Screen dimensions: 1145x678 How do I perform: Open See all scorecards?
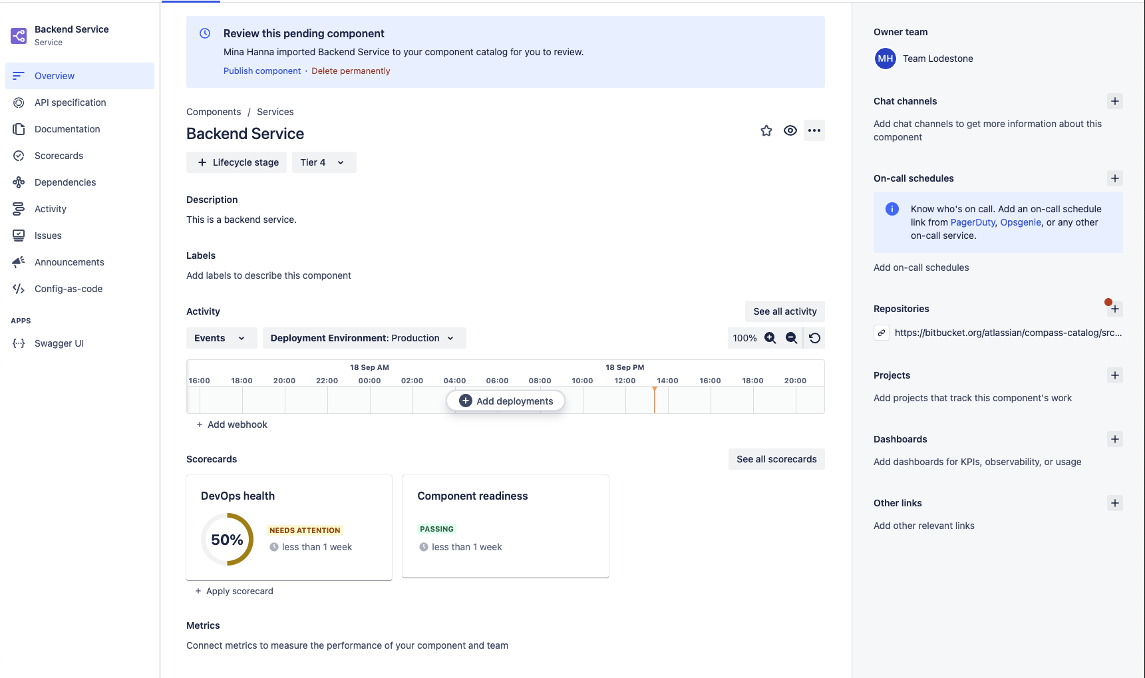pos(776,458)
